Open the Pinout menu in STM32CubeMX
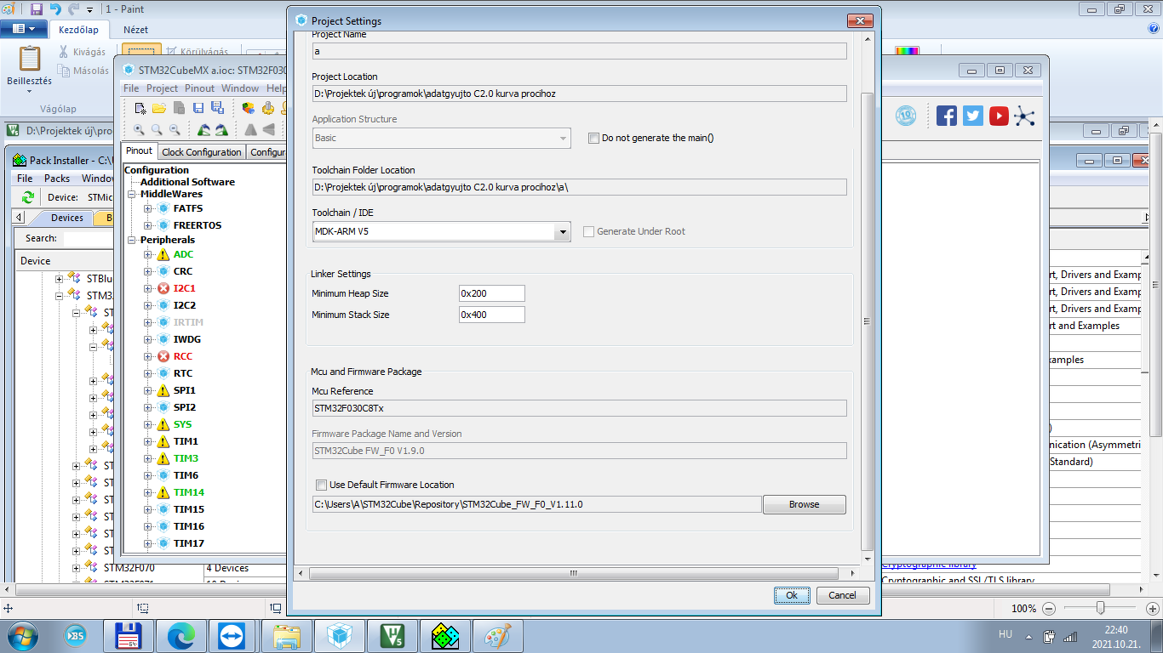 pos(200,88)
